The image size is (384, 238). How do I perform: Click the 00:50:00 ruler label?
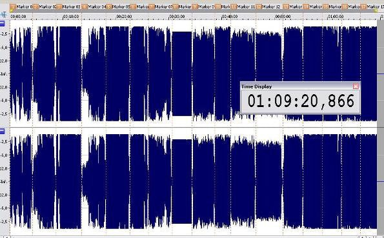coord(283,17)
